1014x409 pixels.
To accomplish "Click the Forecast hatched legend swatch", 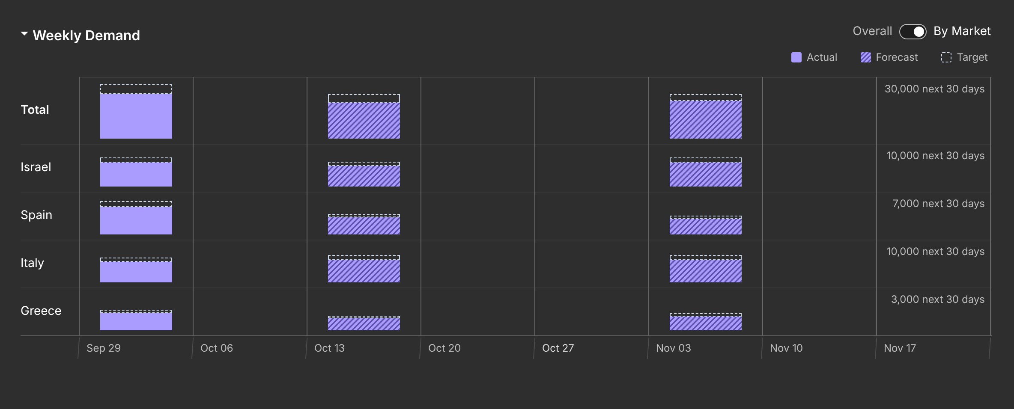I will coord(865,57).
